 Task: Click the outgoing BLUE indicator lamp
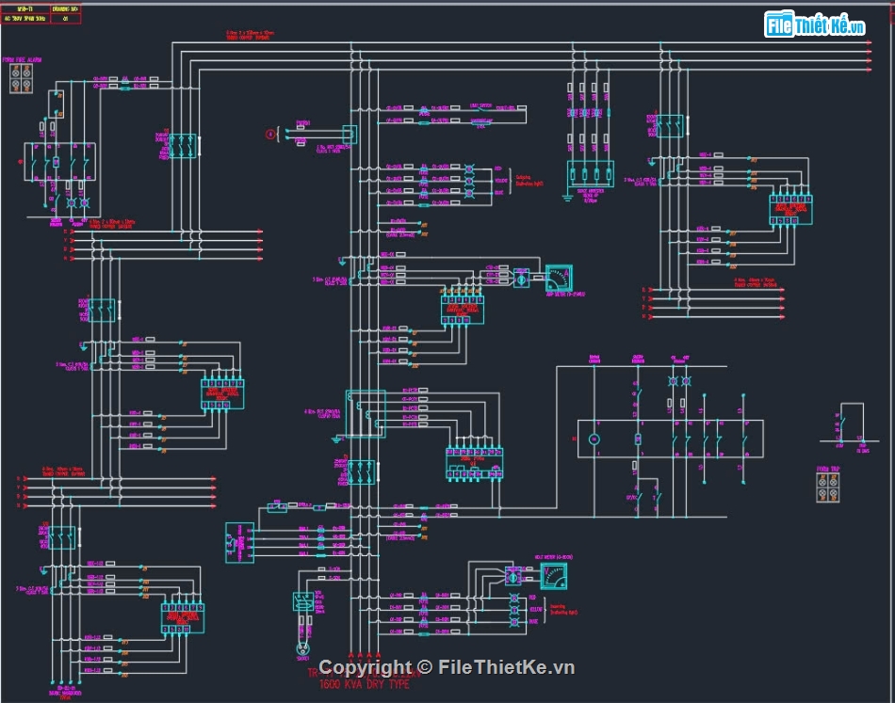click(x=469, y=193)
